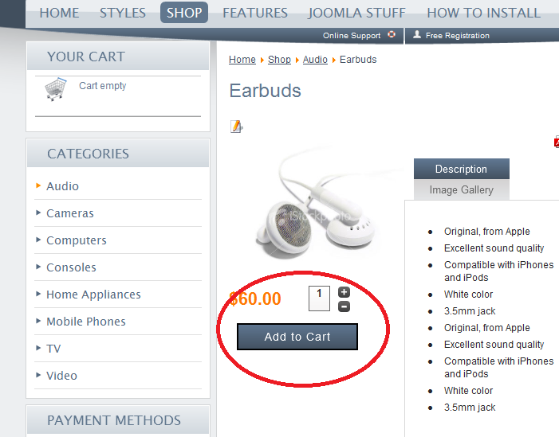Expand the Audio category arrow

point(38,185)
